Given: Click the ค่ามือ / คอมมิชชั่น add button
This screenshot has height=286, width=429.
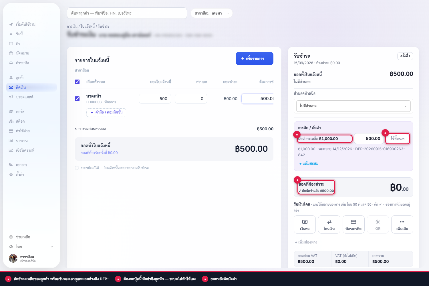Looking at the screenshot, I should [106, 112].
